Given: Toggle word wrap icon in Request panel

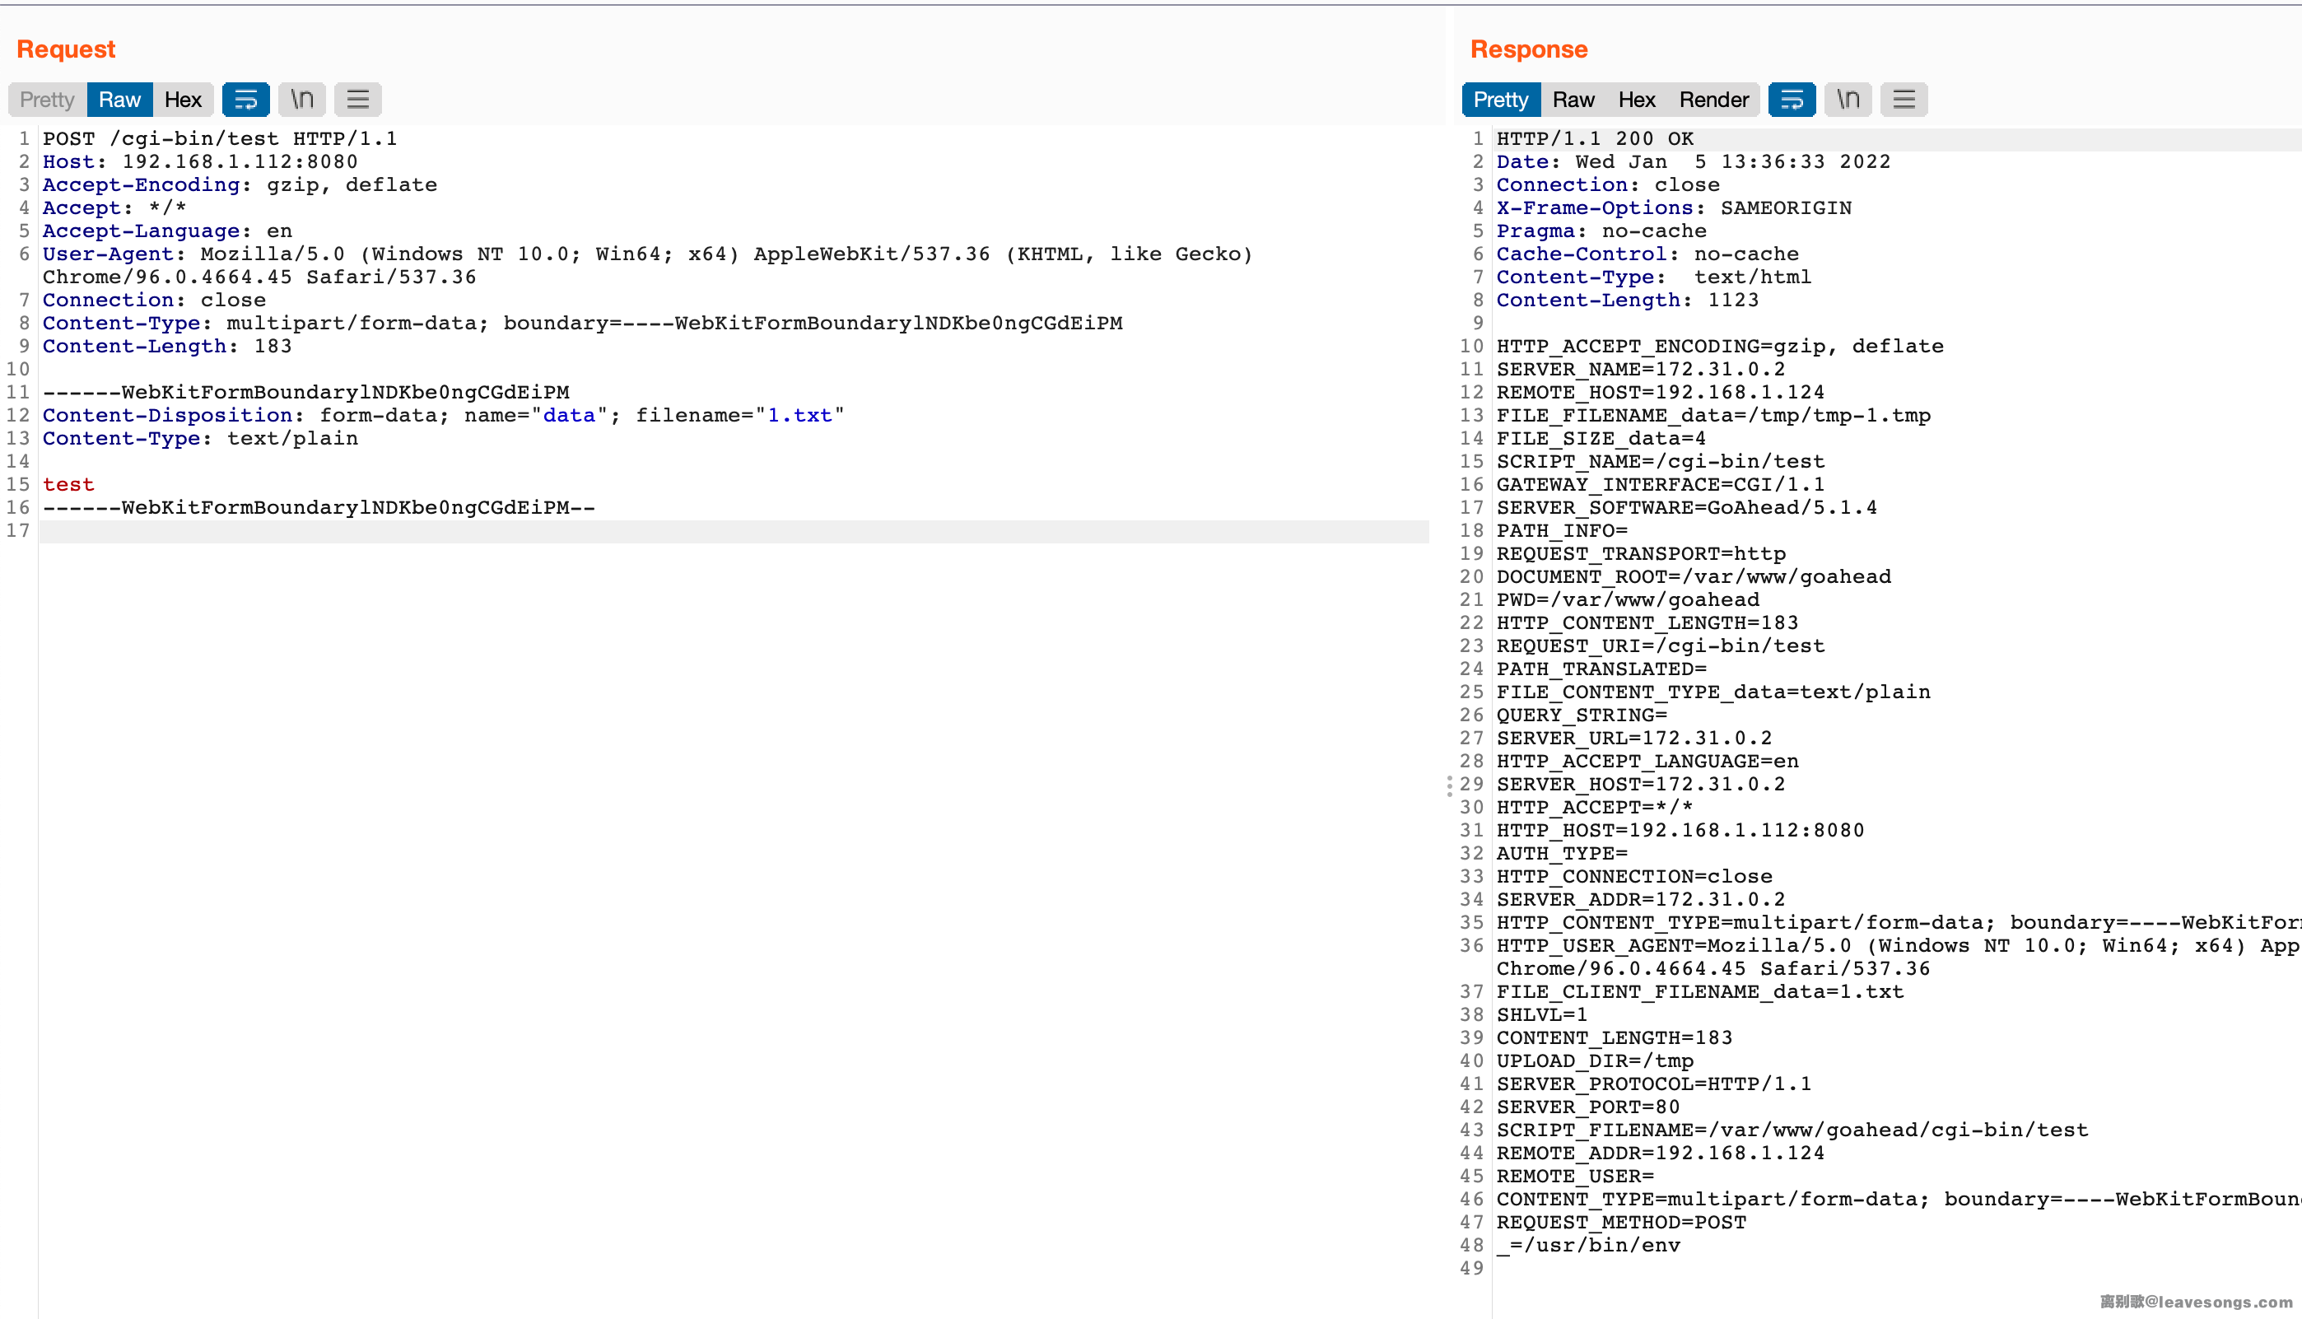Looking at the screenshot, I should click(245, 100).
